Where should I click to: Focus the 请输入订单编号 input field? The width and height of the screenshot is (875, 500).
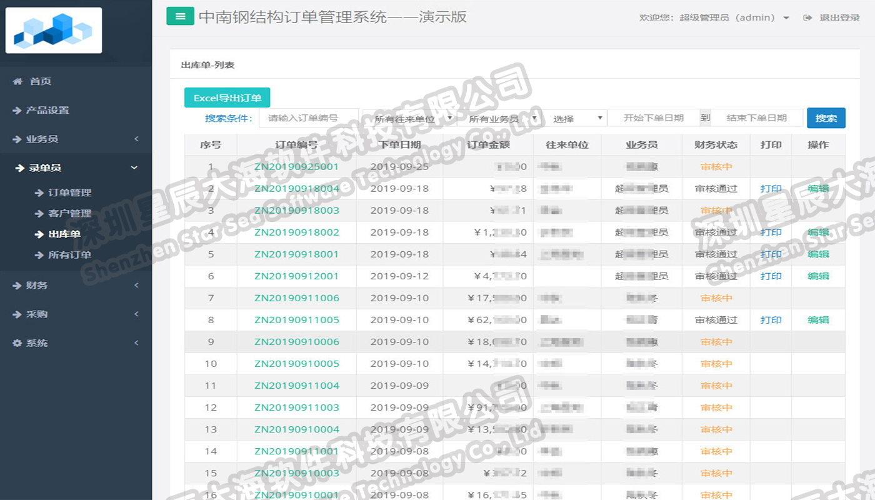tap(309, 118)
